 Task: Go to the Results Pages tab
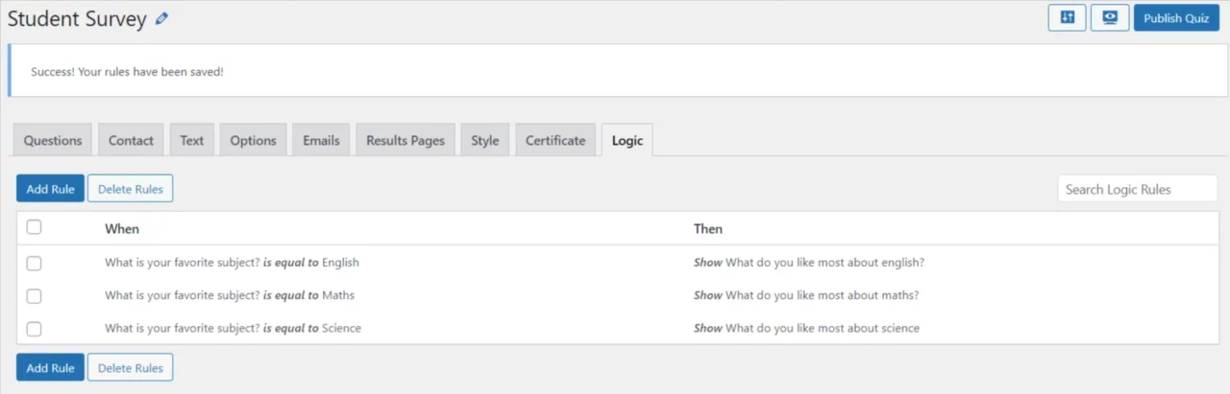405,140
